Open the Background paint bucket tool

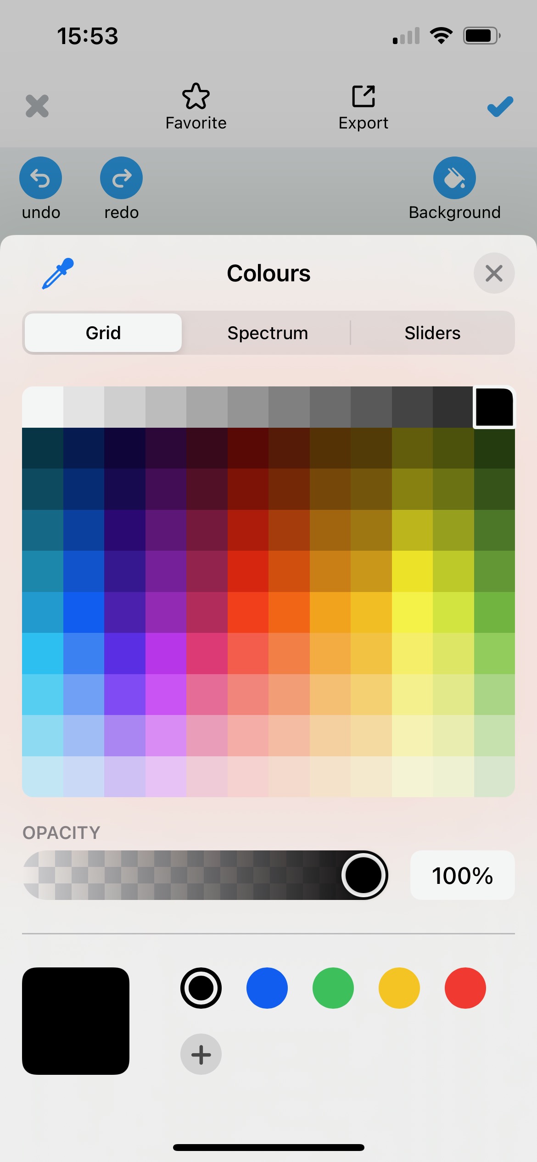tap(454, 178)
